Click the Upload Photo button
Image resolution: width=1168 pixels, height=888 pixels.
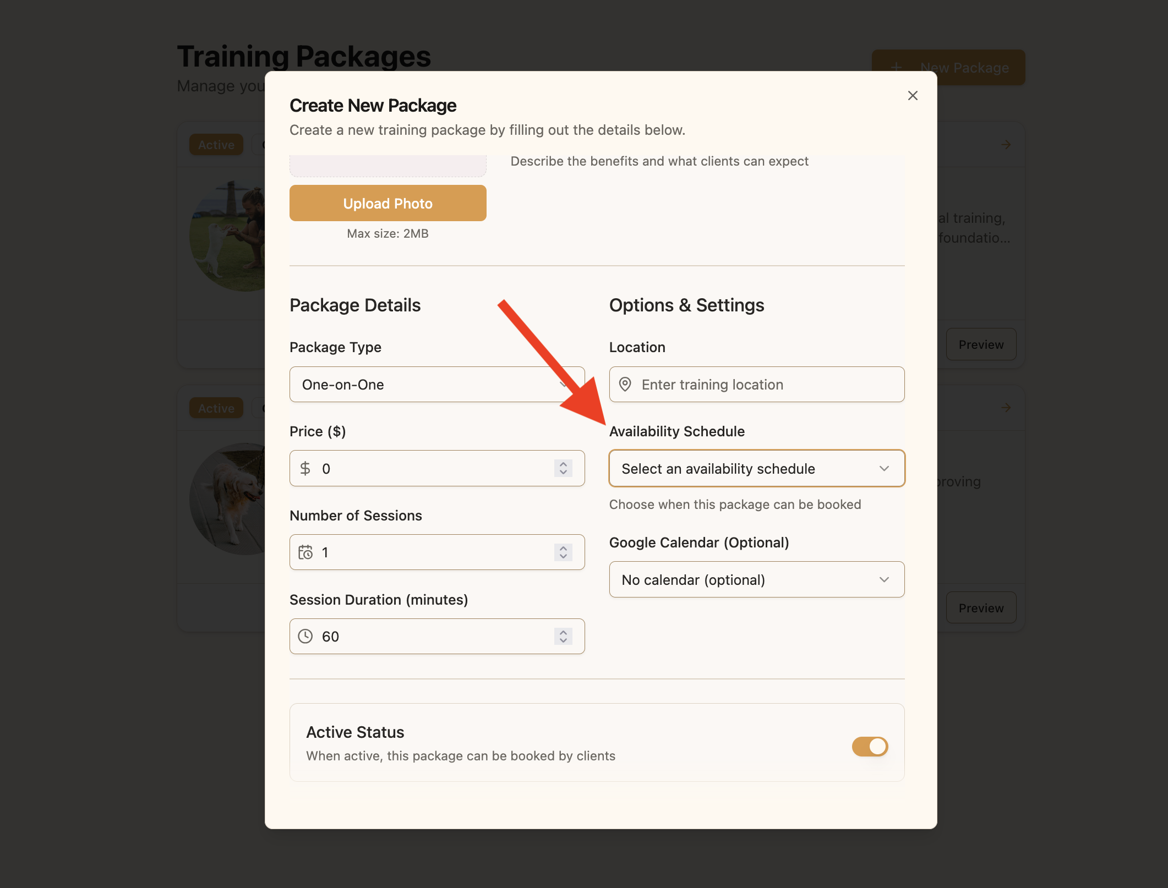coord(387,203)
